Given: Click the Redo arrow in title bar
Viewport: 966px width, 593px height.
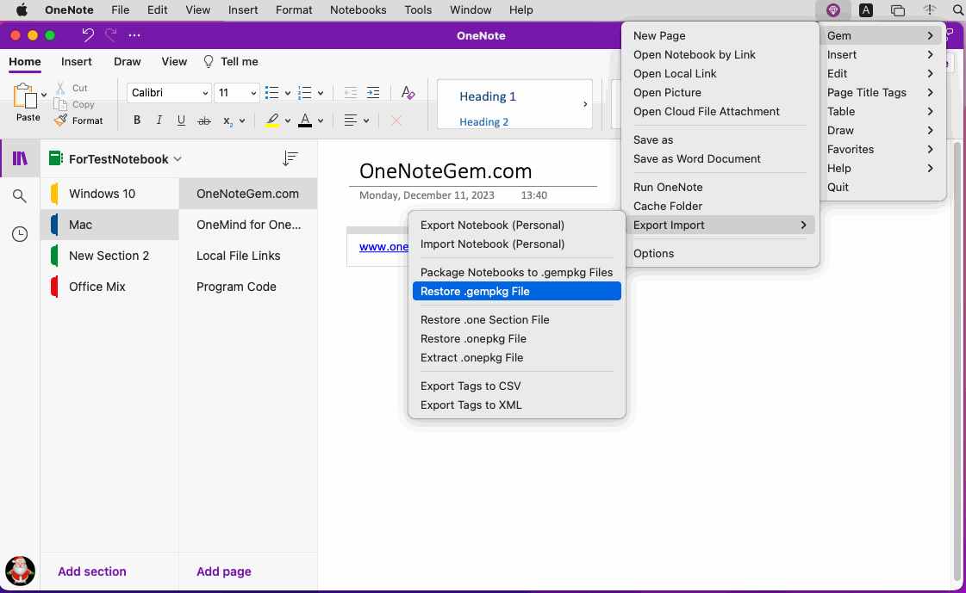Looking at the screenshot, I should (x=111, y=35).
